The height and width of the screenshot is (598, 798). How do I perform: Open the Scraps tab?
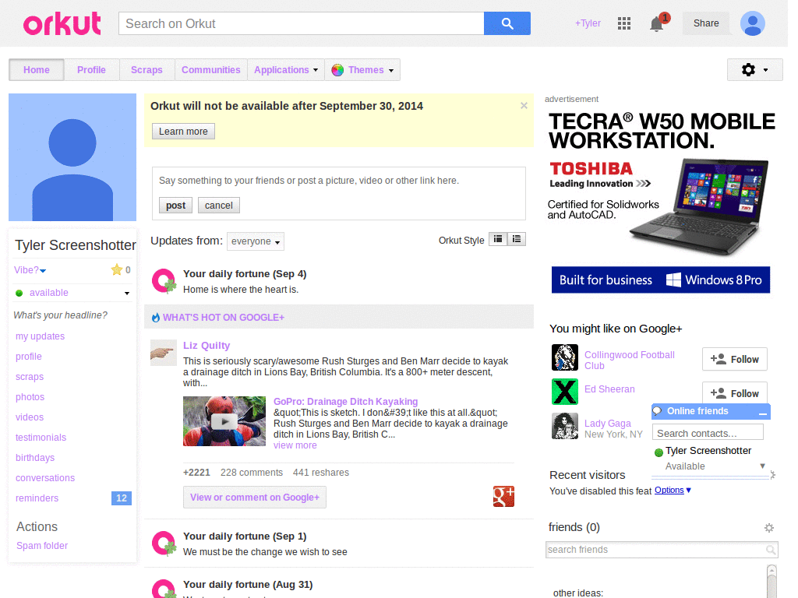[x=147, y=69]
